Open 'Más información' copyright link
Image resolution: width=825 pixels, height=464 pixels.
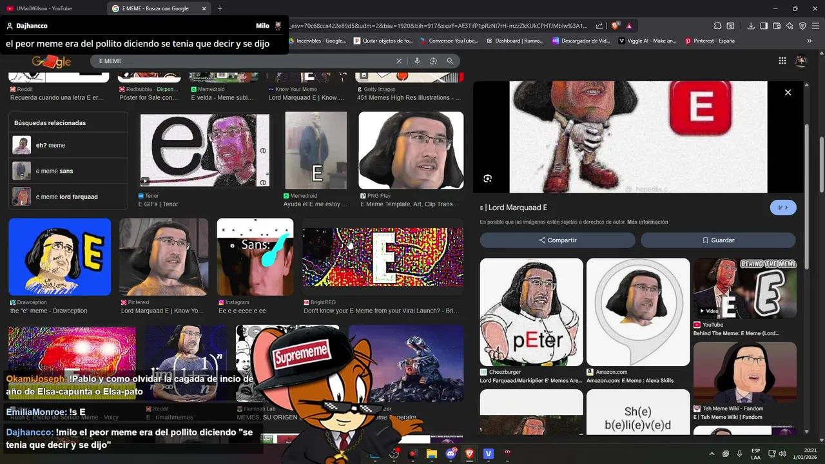(648, 222)
